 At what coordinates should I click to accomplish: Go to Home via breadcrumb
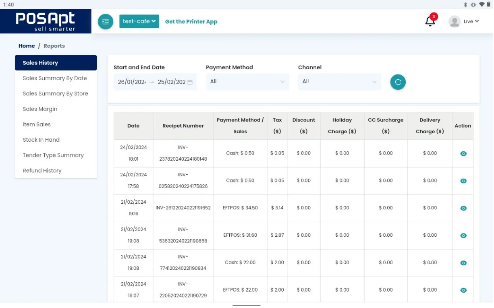point(27,46)
